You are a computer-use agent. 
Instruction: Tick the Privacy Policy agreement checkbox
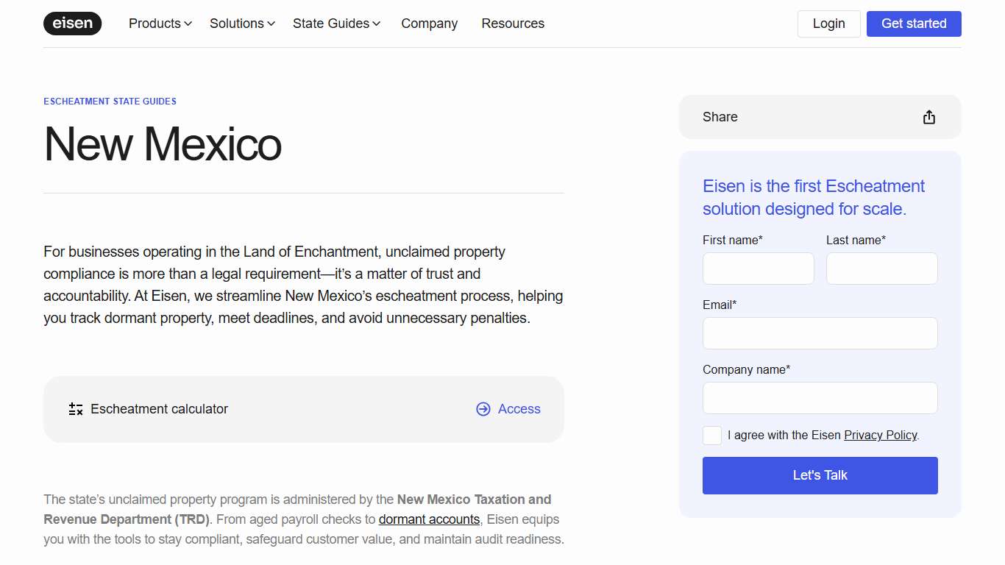pyautogui.click(x=712, y=436)
